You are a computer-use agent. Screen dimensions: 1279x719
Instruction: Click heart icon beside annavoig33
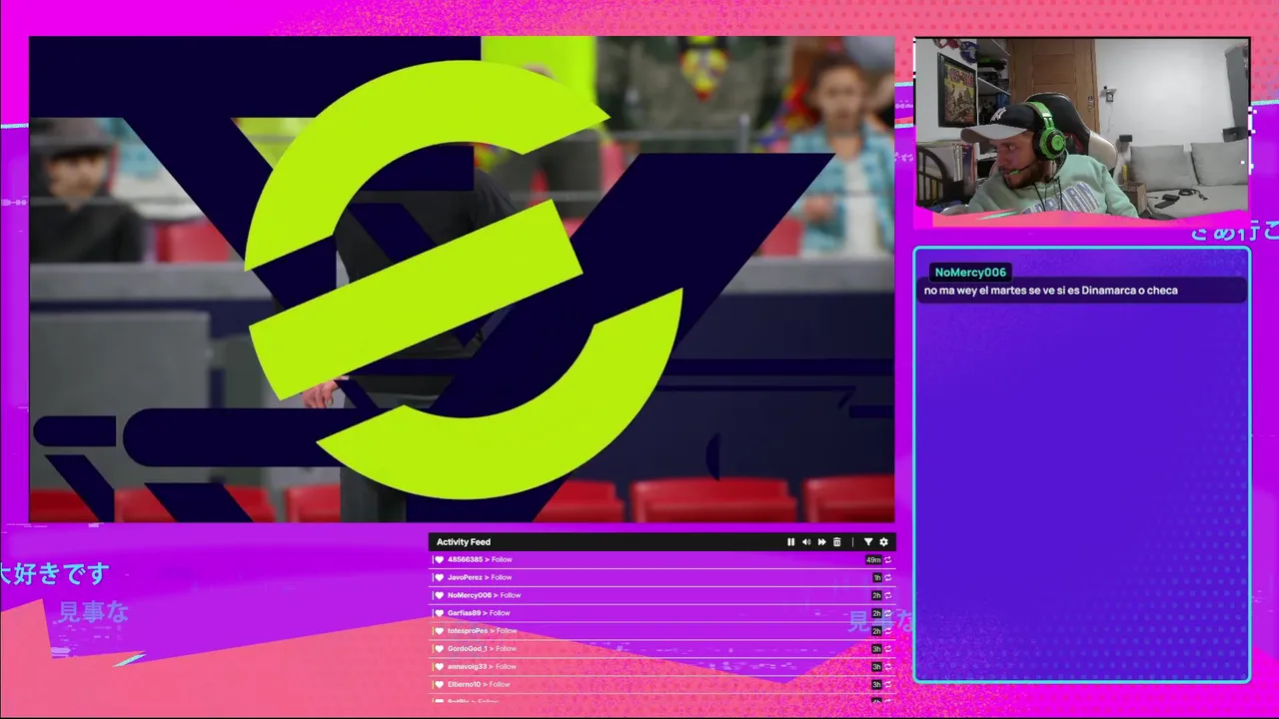pyautogui.click(x=439, y=667)
